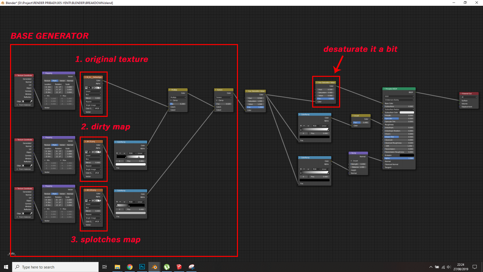
Task: Add a color stop in ColorRamp with Pos 0.800
Action: [x=117, y=153]
